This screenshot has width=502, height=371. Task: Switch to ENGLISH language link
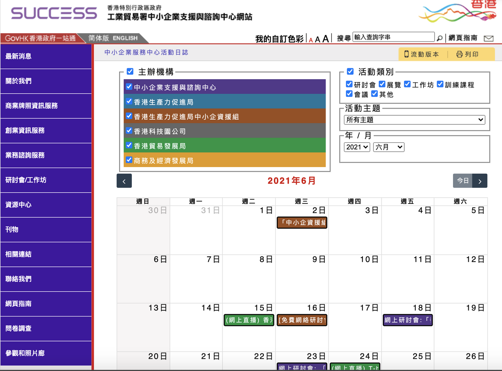point(125,38)
